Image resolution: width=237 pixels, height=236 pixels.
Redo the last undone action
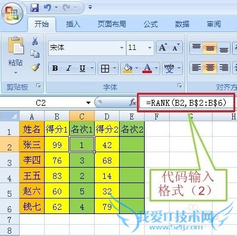67,8
